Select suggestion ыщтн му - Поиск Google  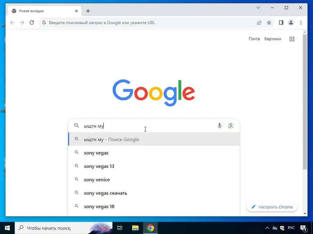coord(154,139)
